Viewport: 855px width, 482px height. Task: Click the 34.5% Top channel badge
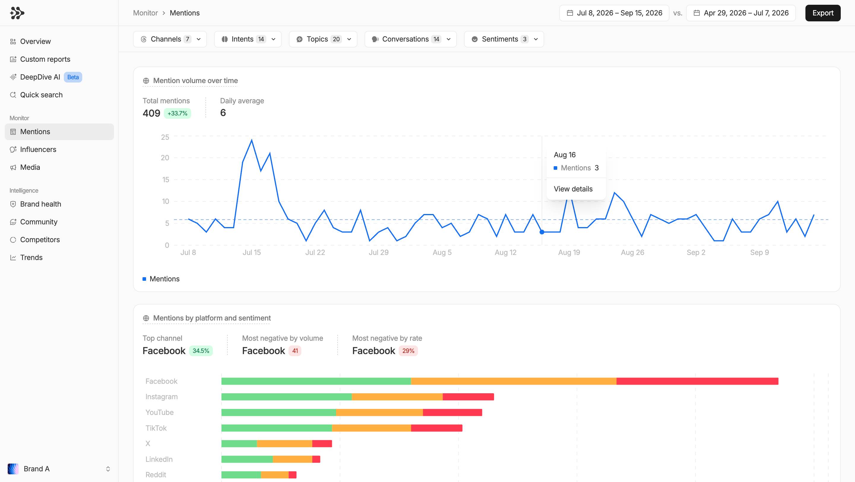click(x=201, y=351)
